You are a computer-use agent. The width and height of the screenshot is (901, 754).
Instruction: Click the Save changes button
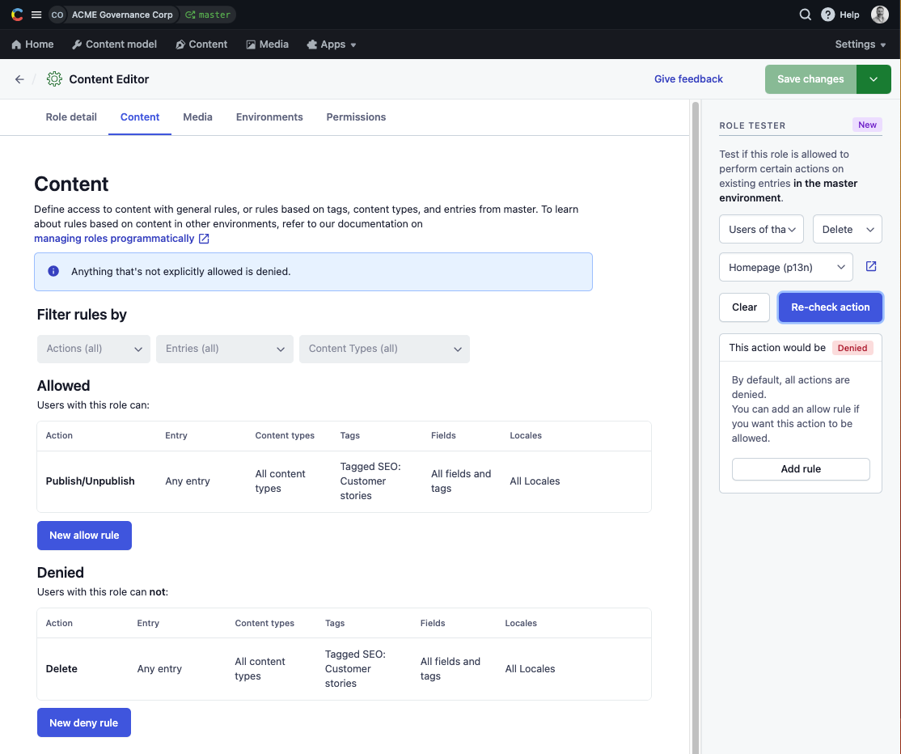pyautogui.click(x=810, y=78)
